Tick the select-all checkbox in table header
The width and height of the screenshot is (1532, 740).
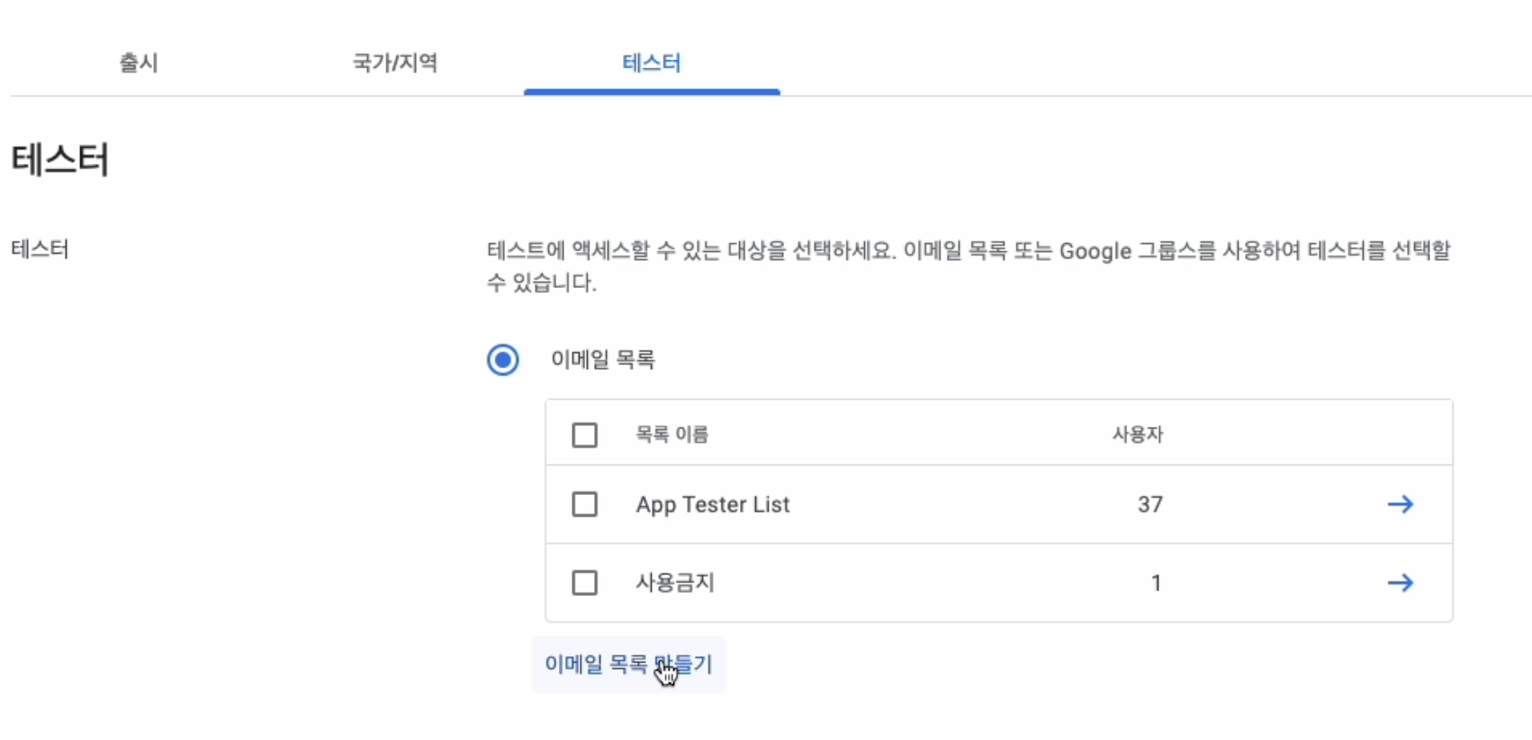[x=585, y=435]
